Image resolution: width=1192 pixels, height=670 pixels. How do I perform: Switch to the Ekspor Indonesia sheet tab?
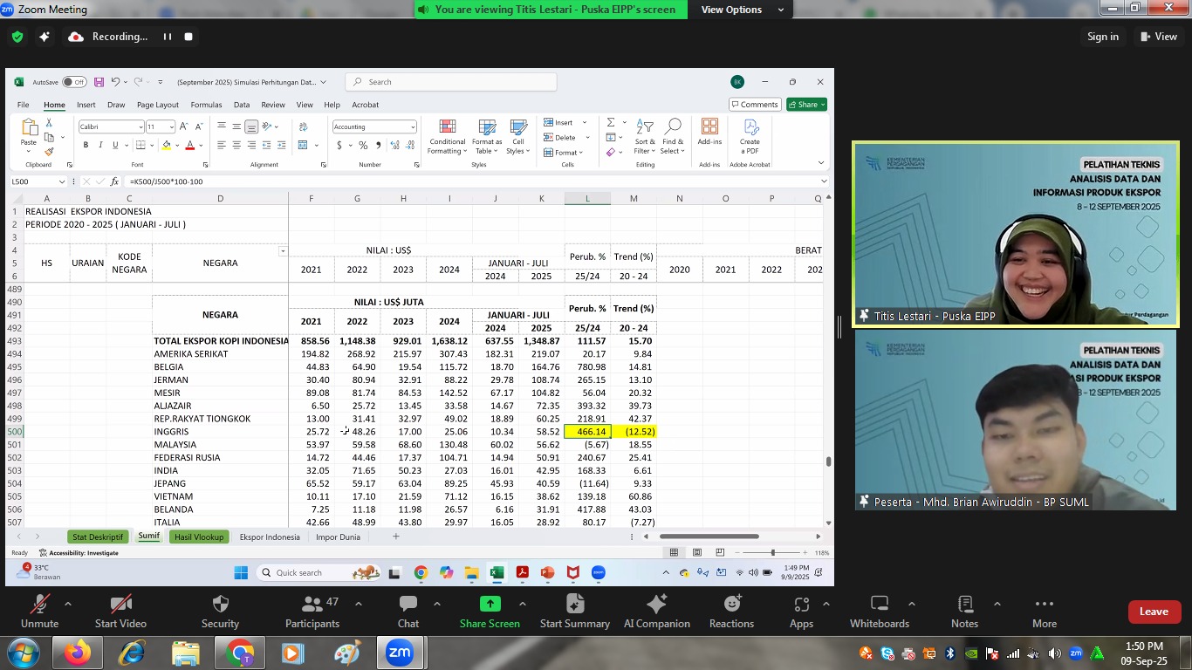point(270,537)
